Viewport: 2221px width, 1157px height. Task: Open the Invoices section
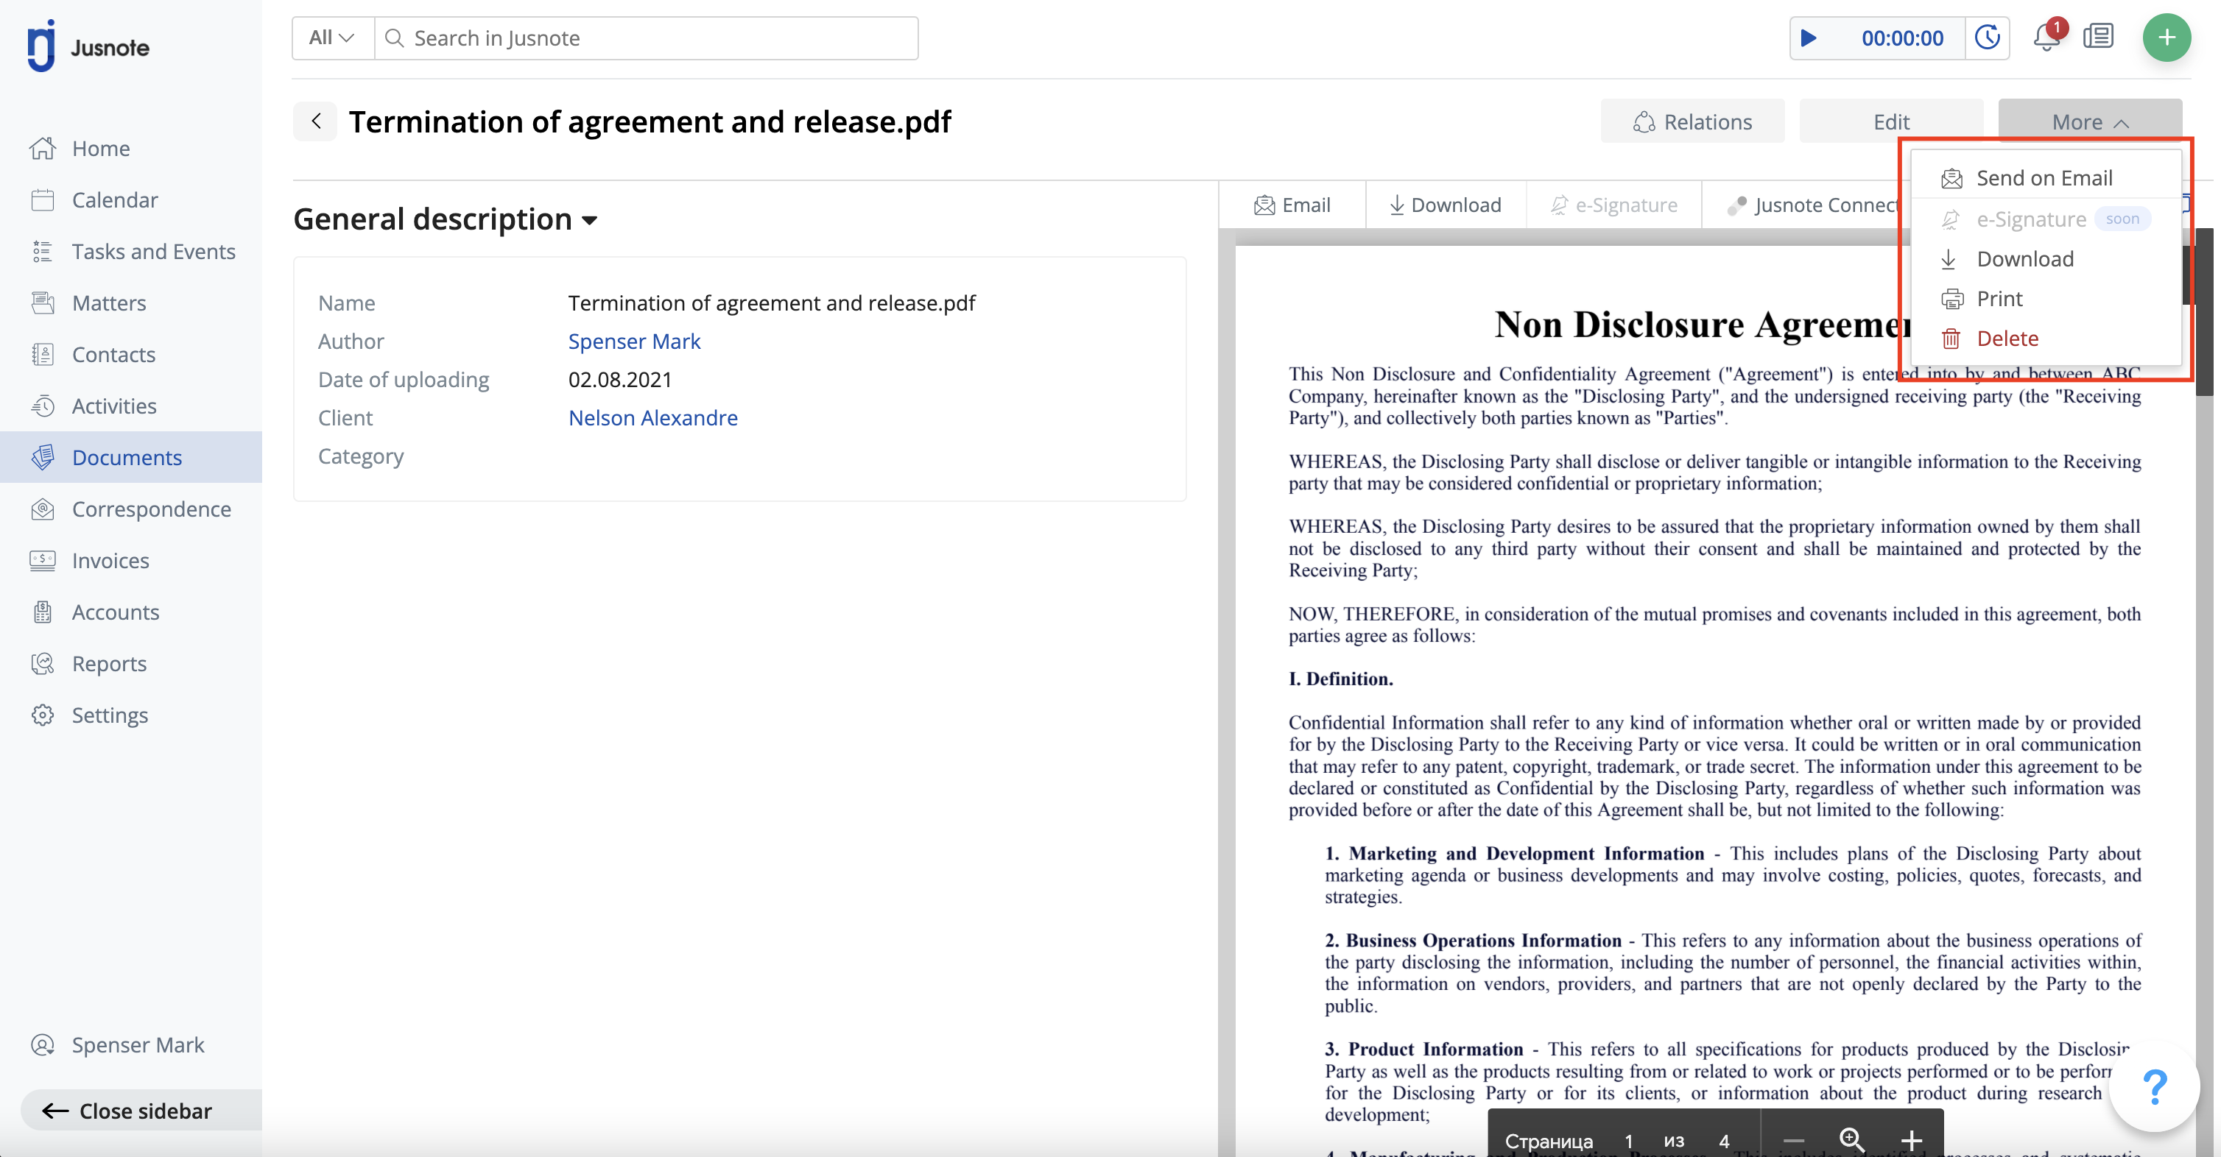110,561
